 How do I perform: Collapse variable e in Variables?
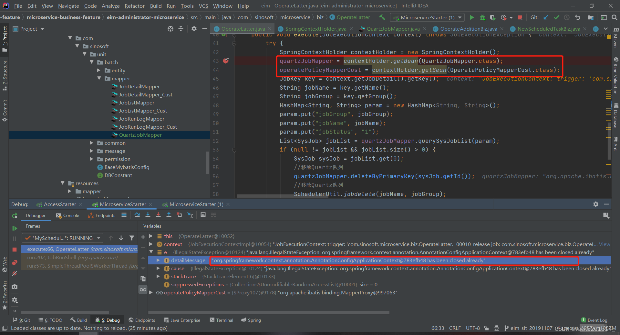click(x=151, y=252)
